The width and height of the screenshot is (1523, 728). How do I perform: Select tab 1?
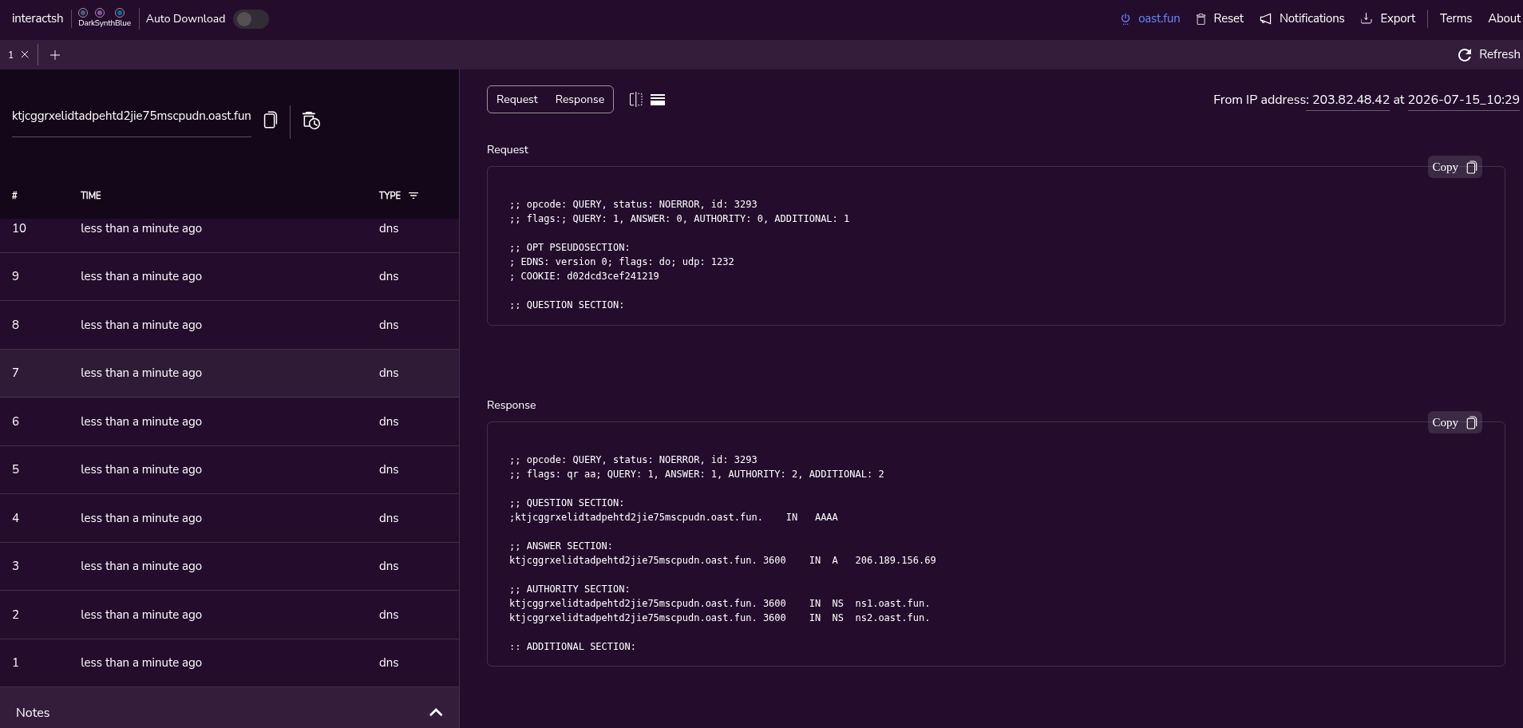click(x=11, y=54)
